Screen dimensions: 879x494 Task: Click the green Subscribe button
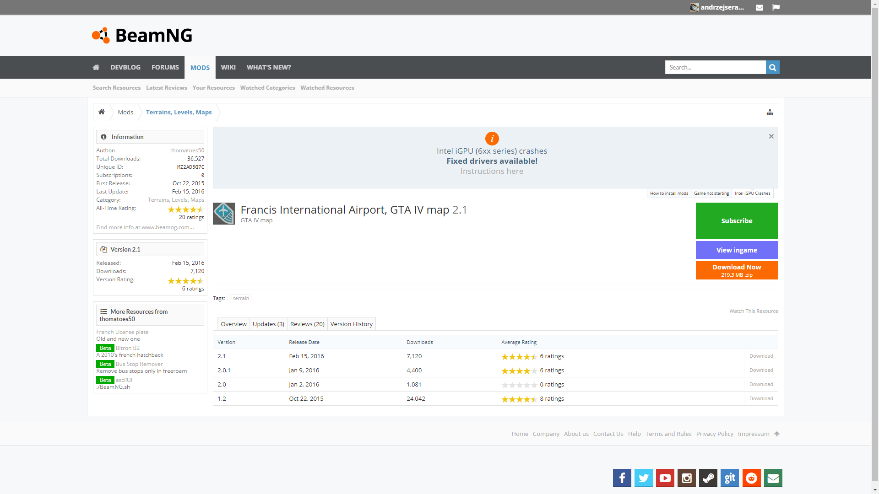[x=737, y=220]
